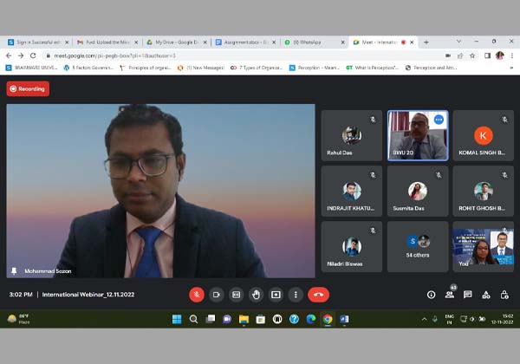The height and width of the screenshot is (364, 520).
Task: Toggle the camera in the Meet bar
Action: 217,294
